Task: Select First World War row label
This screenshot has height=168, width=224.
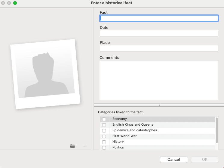Action: point(124,136)
